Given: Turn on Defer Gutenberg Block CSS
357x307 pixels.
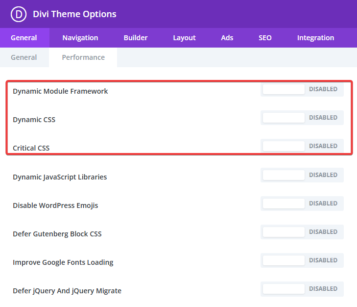Looking at the screenshot, I should pyautogui.click(x=302, y=232).
